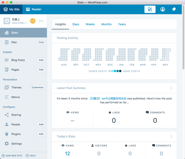
Task: Open the user profile avatar icon
Action: point(162,9)
